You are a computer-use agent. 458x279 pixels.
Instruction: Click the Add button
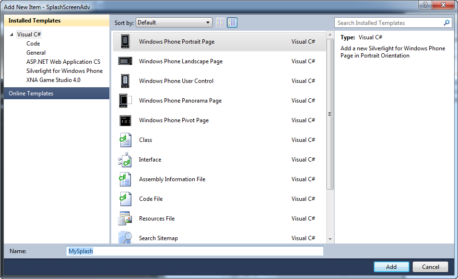point(391,267)
